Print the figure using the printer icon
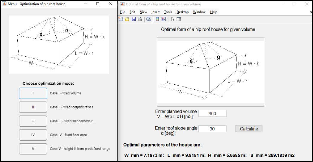313x162 pixels. [x=140, y=19]
